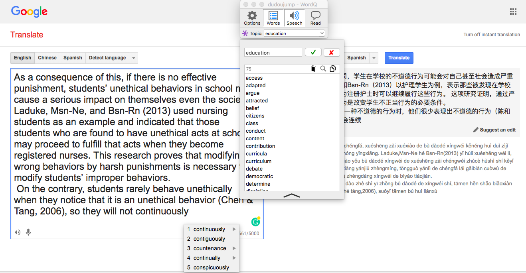Click the green Grammarly icon
Viewport: 526px width, 273px height.
[x=255, y=222]
